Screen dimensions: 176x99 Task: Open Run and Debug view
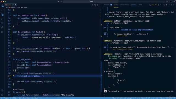[2, 19]
